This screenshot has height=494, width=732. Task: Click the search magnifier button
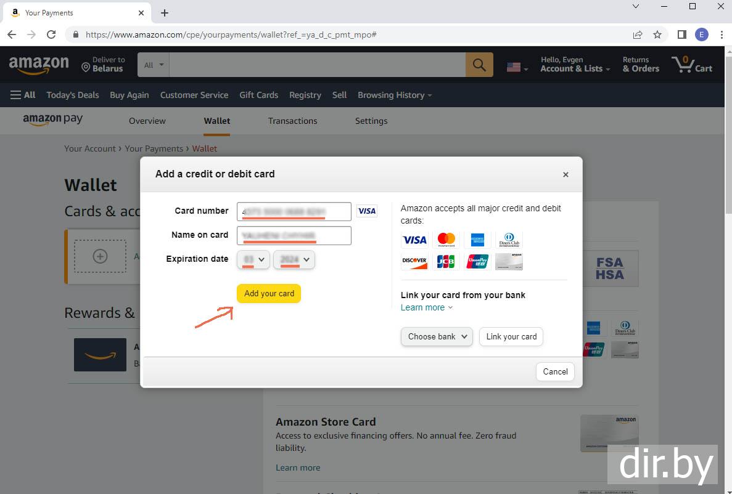click(479, 65)
